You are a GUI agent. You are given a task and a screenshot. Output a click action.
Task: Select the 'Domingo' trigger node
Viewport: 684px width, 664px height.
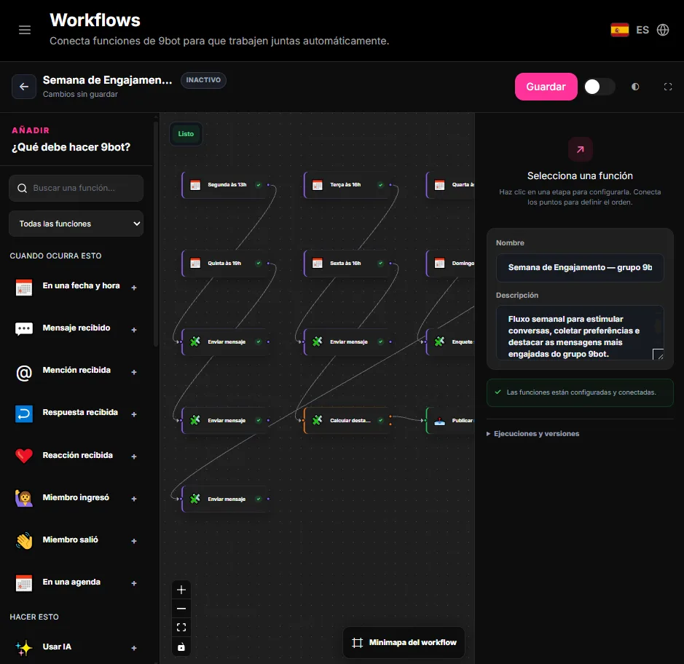click(x=450, y=264)
